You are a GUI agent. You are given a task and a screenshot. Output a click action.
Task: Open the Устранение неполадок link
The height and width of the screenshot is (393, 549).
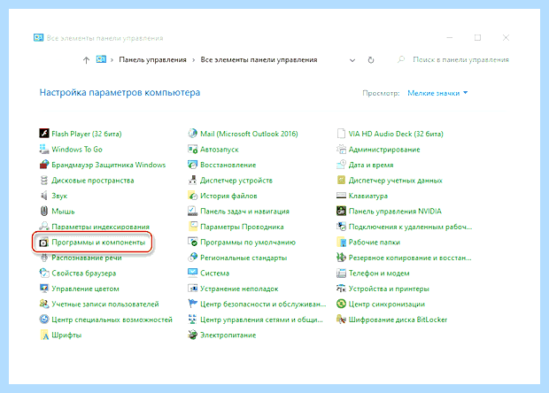tap(239, 289)
